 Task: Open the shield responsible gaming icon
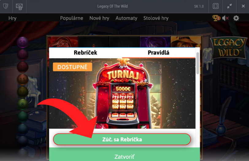point(6,6)
